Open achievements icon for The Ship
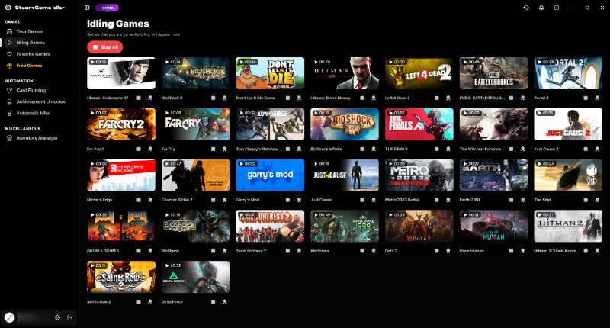Viewport: 610px width, 328px height. [597, 200]
